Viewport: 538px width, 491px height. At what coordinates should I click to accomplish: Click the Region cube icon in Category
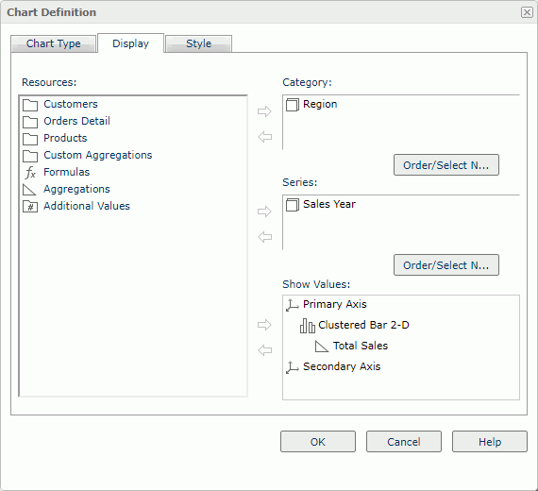293,105
